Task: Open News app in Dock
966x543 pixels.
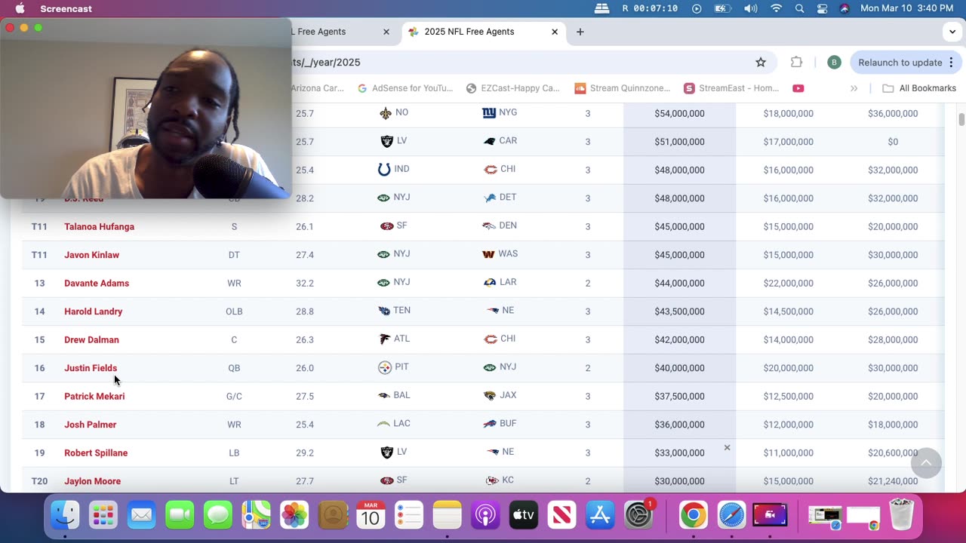Action: coord(561,515)
